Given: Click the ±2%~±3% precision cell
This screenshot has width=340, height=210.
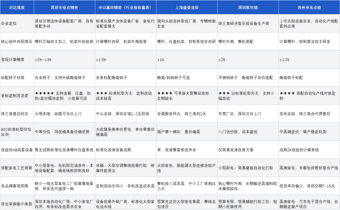Looking at the screenshot, I should coord(65,60).
